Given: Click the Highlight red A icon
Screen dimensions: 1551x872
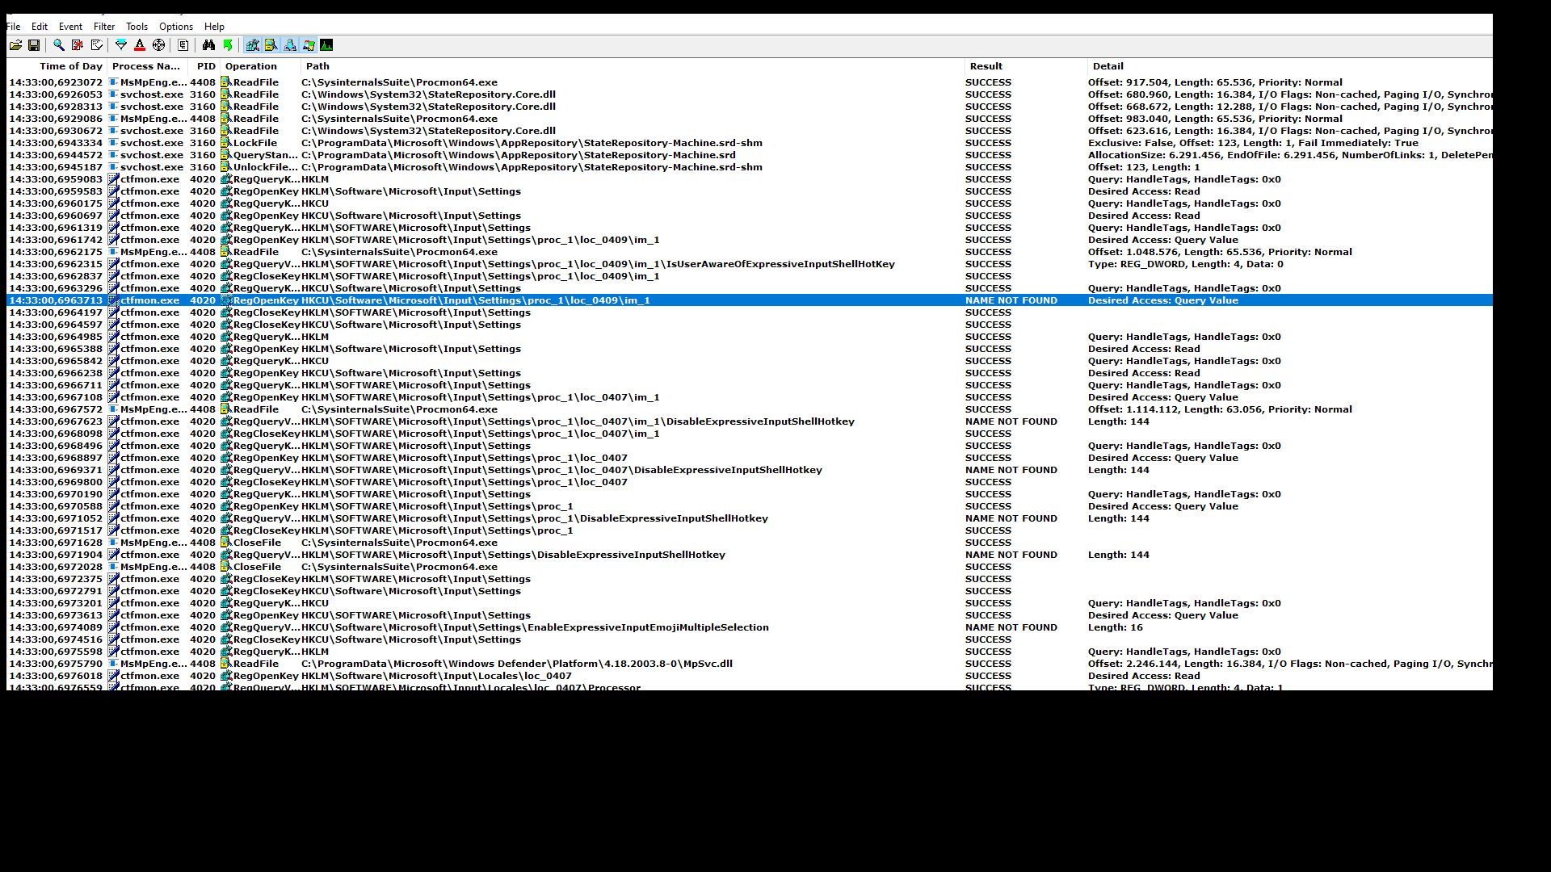Looking at the screenshot, I should [140, 45].
